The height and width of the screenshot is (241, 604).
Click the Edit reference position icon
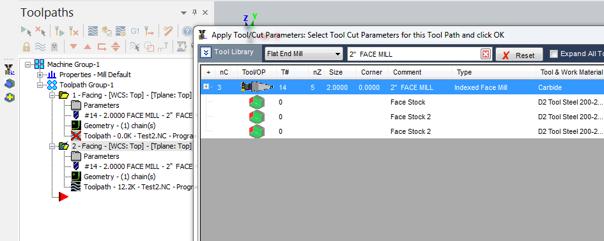163,47
